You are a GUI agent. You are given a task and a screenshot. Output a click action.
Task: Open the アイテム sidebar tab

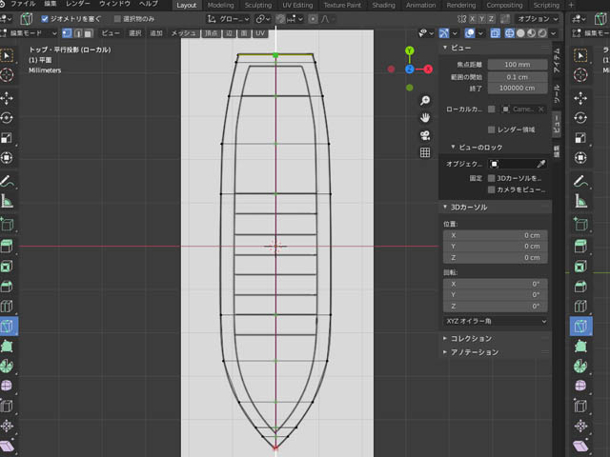tap(557, 60)
